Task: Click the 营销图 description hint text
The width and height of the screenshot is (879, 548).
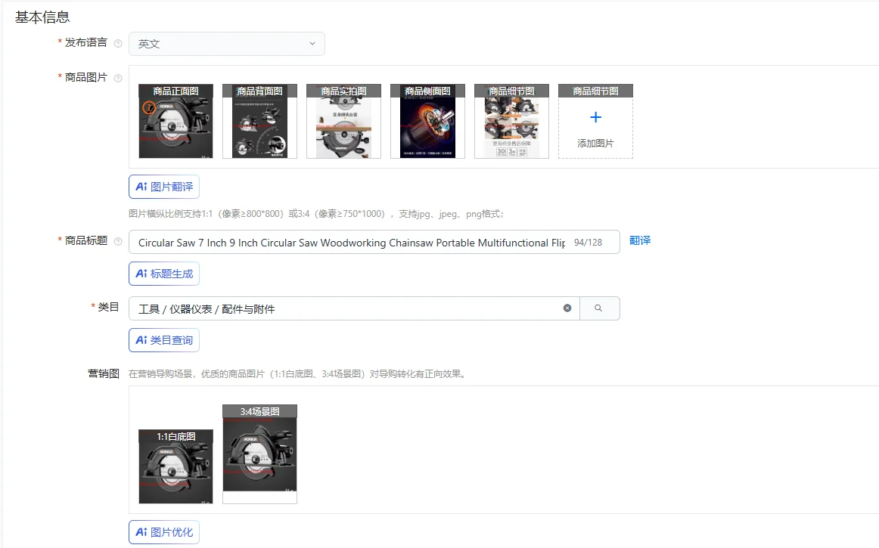Action: (298, 373)
